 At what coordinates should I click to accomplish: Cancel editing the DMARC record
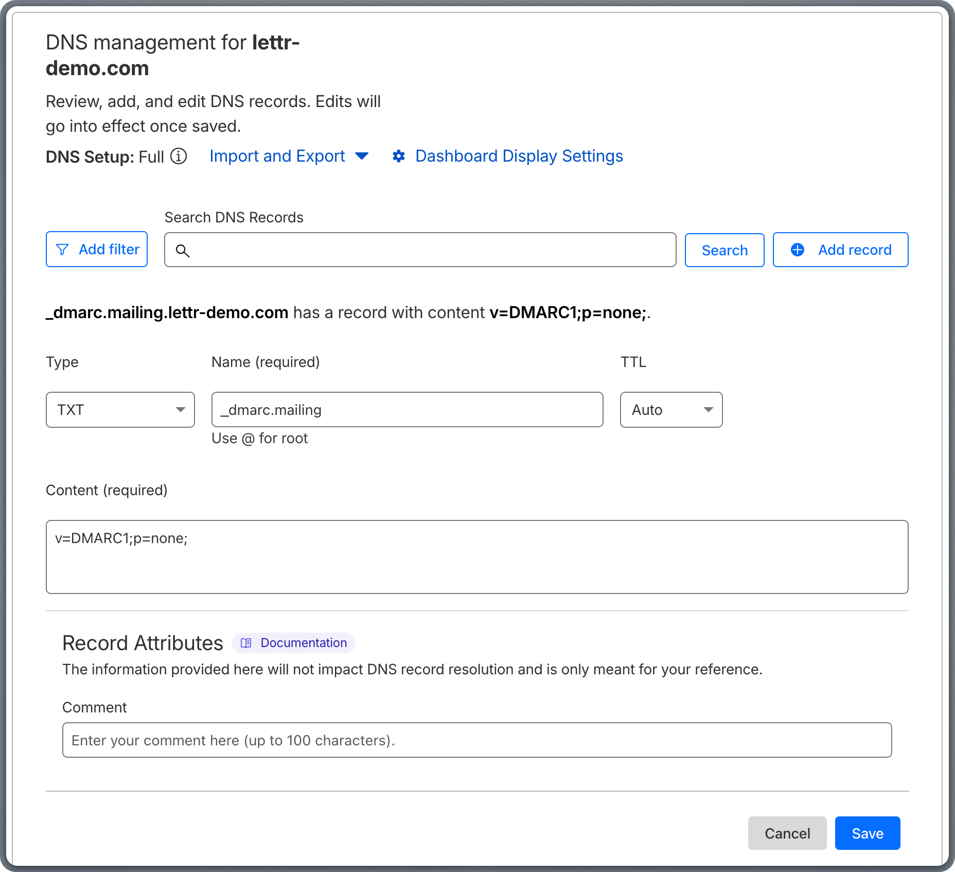tap(787, 833)
